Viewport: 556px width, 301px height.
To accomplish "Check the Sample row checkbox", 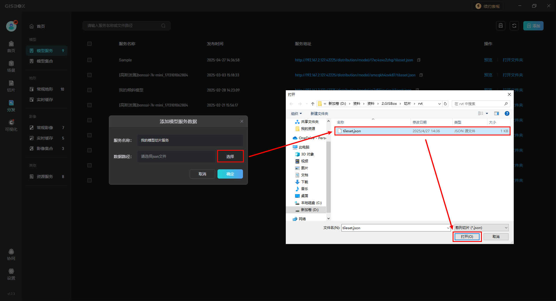I will pos(89,60).
